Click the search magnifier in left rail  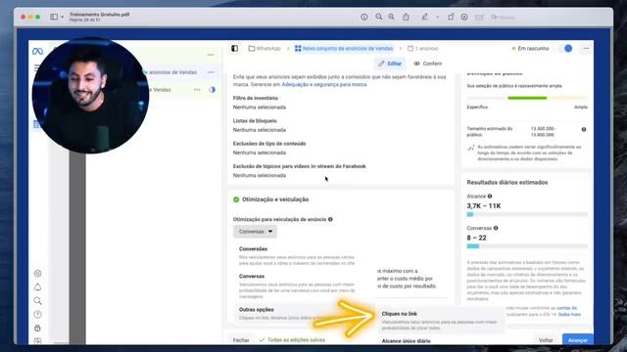pos(37,300)
